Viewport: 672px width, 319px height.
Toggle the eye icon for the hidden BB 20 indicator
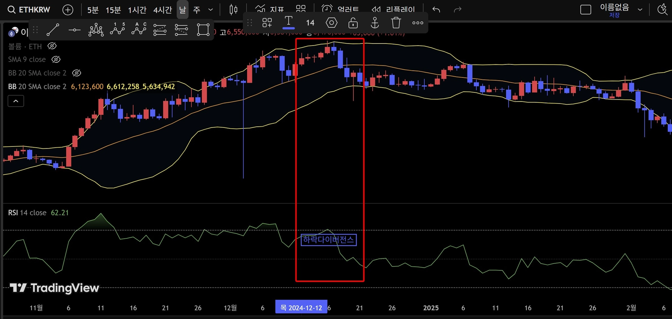[x=76, y=73]
